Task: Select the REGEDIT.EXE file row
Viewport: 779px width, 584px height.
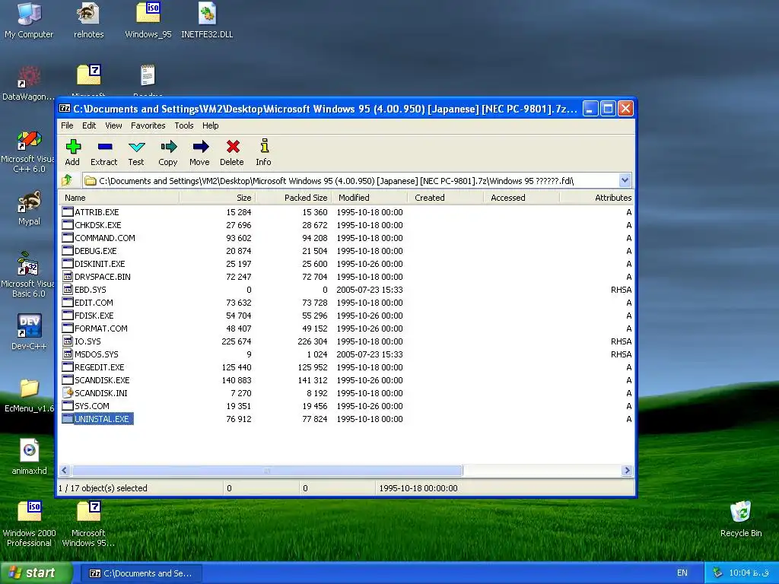Action: pos(346,367)
